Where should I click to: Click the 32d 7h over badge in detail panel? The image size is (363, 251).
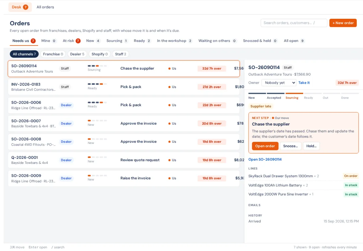coord(347,83)
